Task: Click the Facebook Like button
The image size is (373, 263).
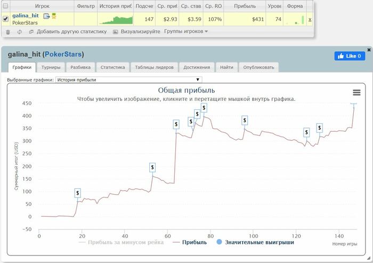Action: (x=350, y=56)
